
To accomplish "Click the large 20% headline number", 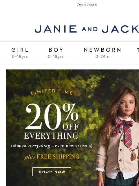I will tap(43, 117).
